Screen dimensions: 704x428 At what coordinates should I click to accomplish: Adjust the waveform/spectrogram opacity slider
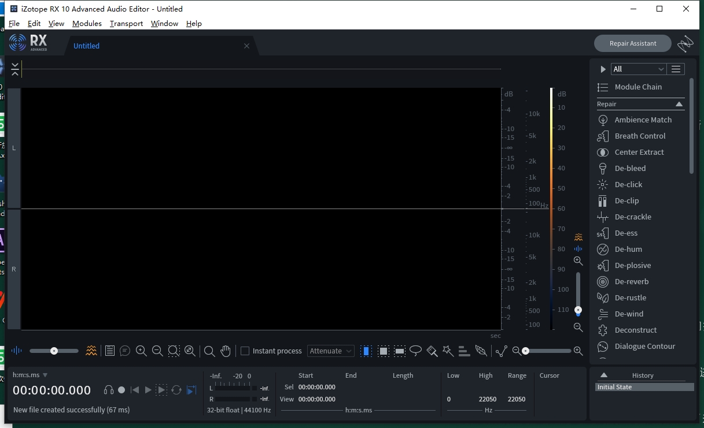pyautogui.click(x=54, y=351)
